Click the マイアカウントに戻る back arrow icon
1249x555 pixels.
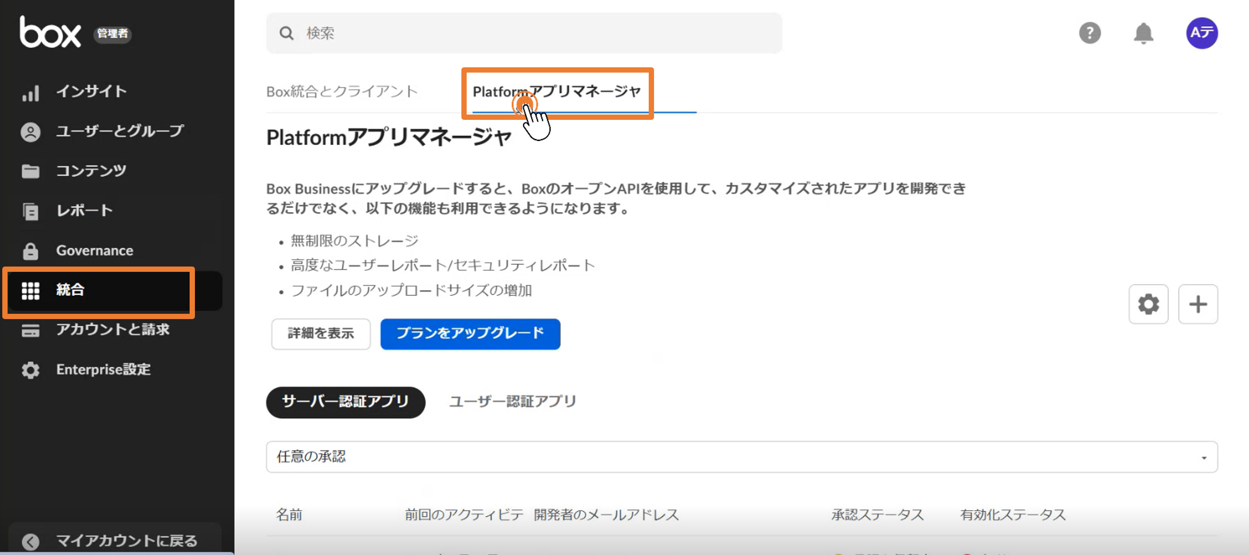(x=31, y=541)
